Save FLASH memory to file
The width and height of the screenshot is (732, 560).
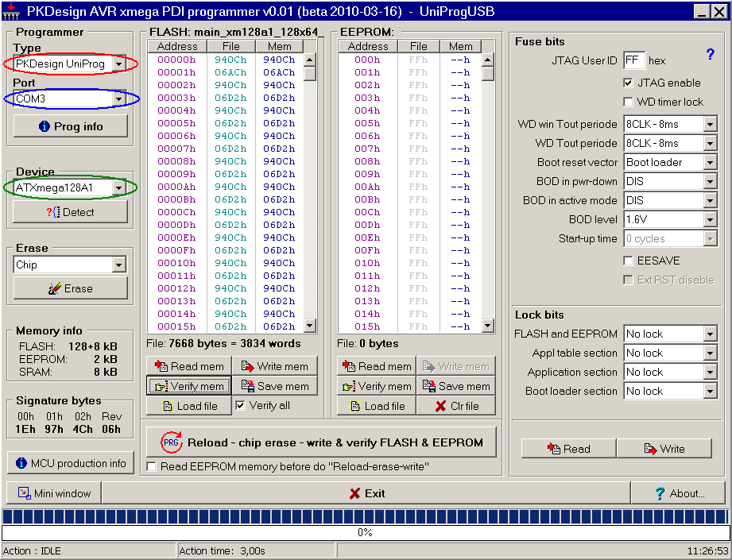(274, 386)
